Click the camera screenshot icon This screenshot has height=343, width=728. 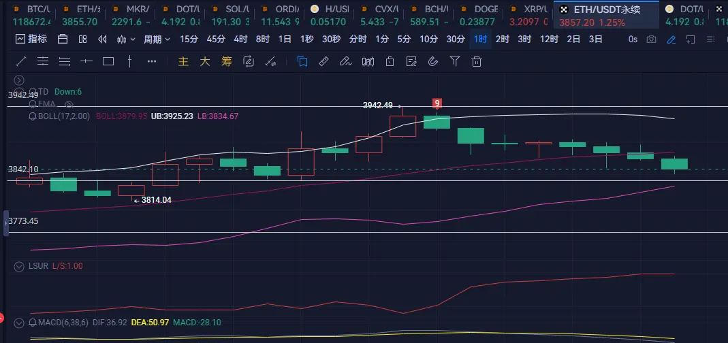652,39
